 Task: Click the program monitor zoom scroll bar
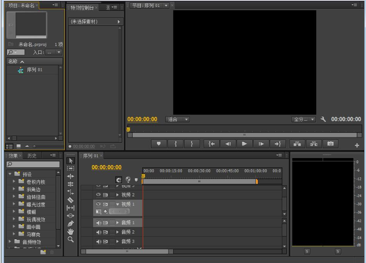pos(244,135)
